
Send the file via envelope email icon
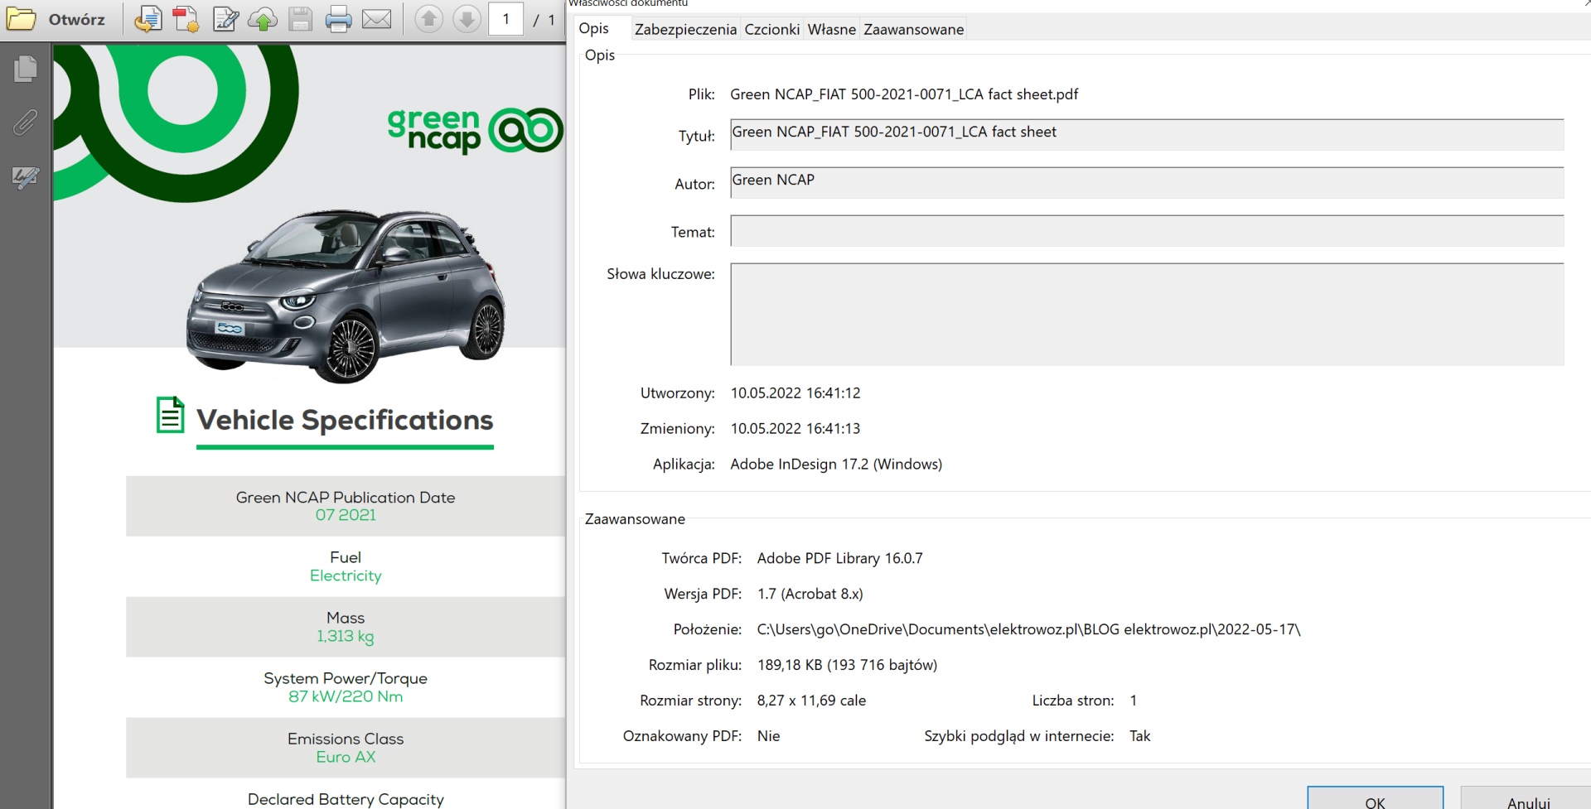[377, 19]
